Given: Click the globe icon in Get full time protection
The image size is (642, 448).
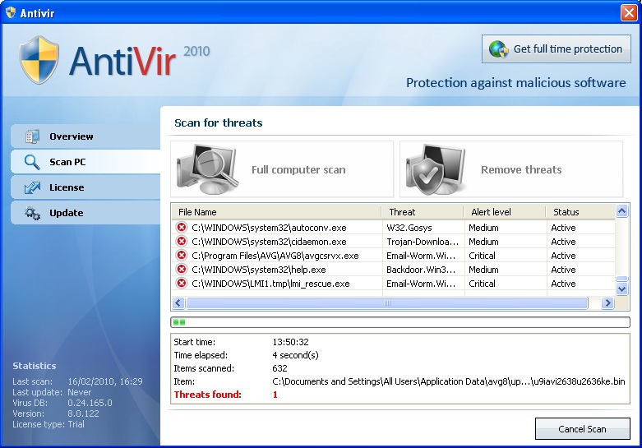Looking at the screenshot, I should coord(498,49).
